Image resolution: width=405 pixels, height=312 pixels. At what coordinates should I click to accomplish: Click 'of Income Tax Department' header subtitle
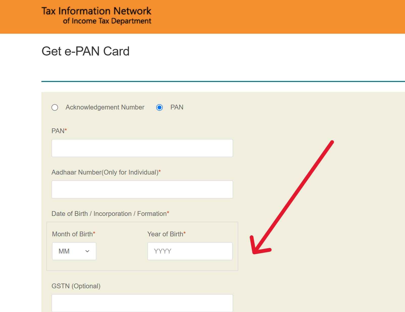pyautogui.click(x=107, y=21)
